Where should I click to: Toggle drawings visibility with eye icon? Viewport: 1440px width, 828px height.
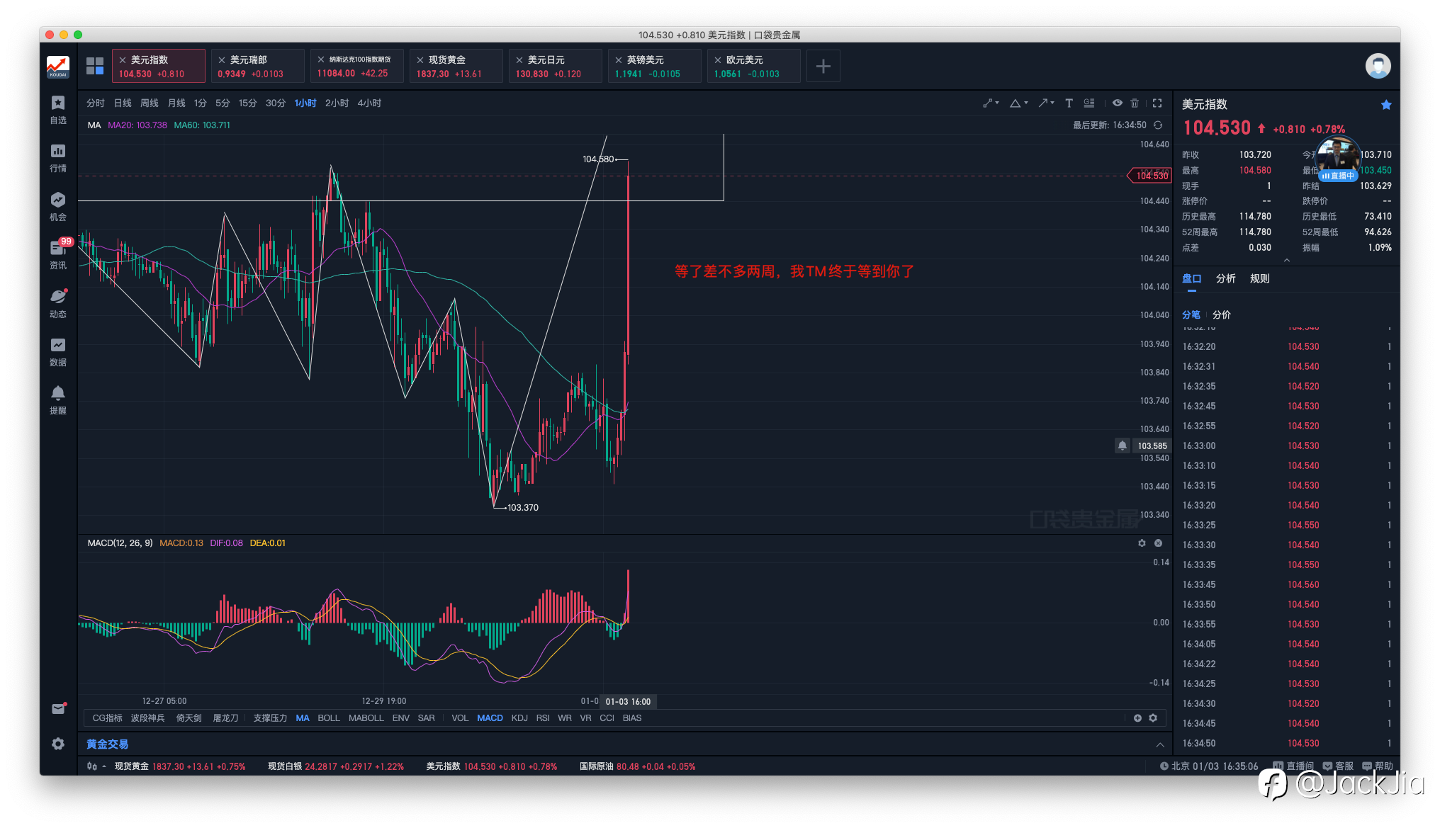tap(1117, 103)
